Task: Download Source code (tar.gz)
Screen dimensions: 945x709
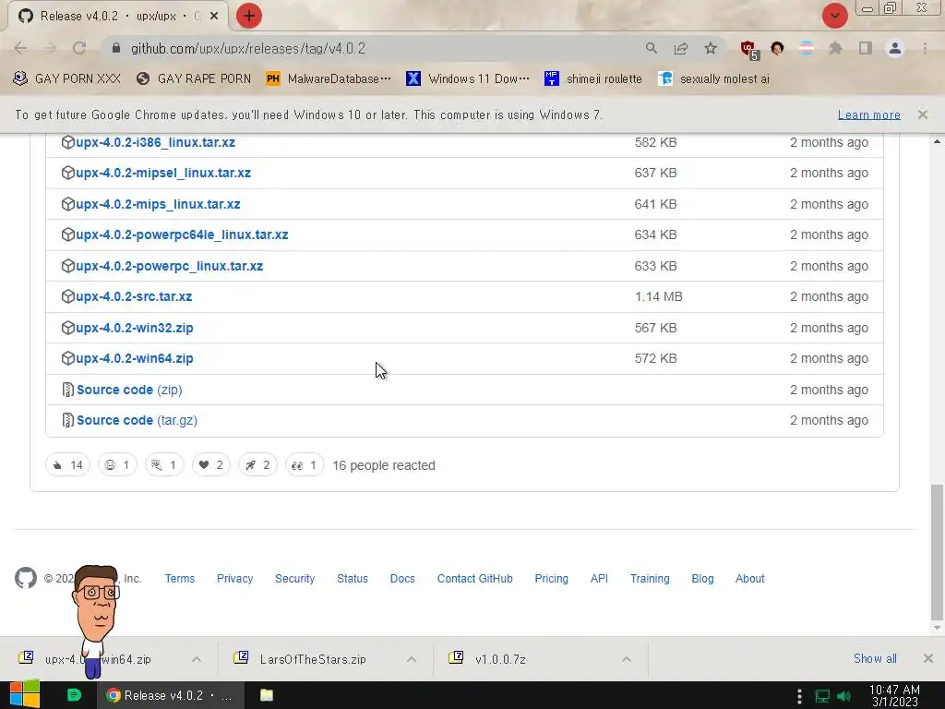Action: (137, 420)
